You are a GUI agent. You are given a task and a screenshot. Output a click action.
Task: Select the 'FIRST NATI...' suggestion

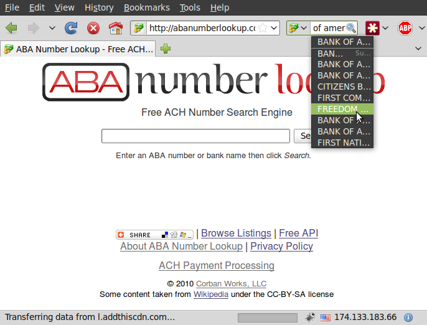click(342, 143)
